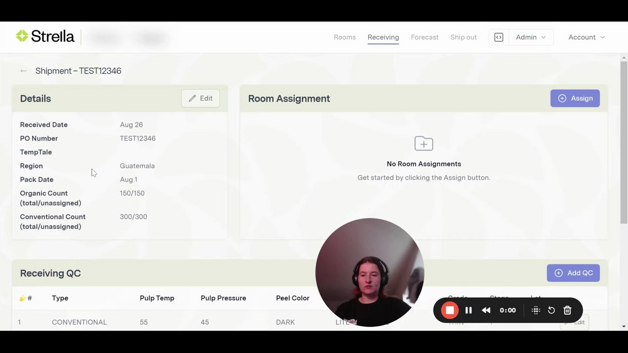Switch to the Rooms tab
The width and height of the screenshot is (628, 353).
(345, 37)
